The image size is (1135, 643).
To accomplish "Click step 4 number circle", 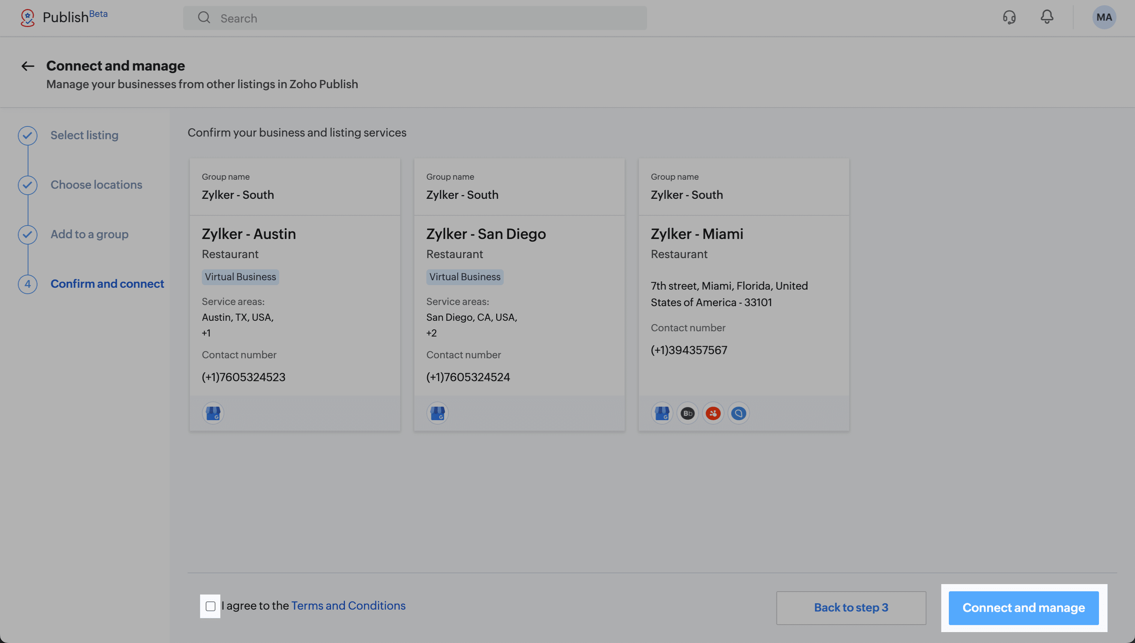I will [x=27, y=284].
